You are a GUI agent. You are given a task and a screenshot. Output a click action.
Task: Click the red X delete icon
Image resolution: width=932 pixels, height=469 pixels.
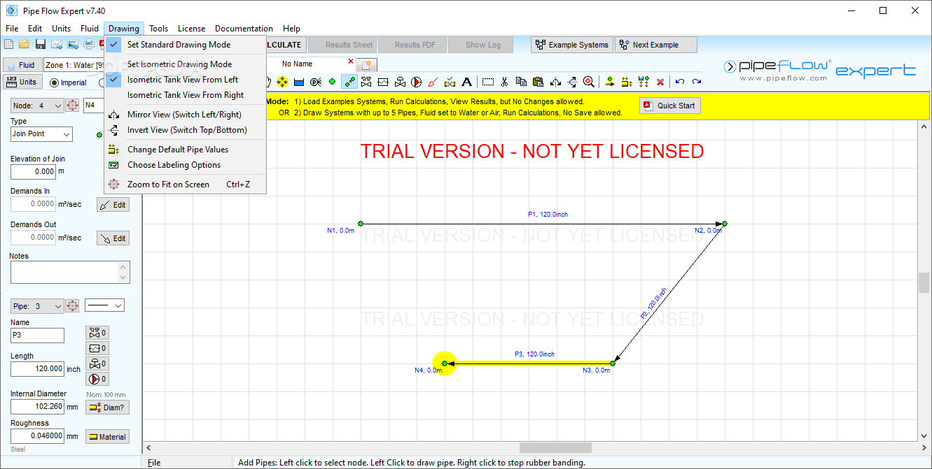pyautogui.click(x=660, y=82)
